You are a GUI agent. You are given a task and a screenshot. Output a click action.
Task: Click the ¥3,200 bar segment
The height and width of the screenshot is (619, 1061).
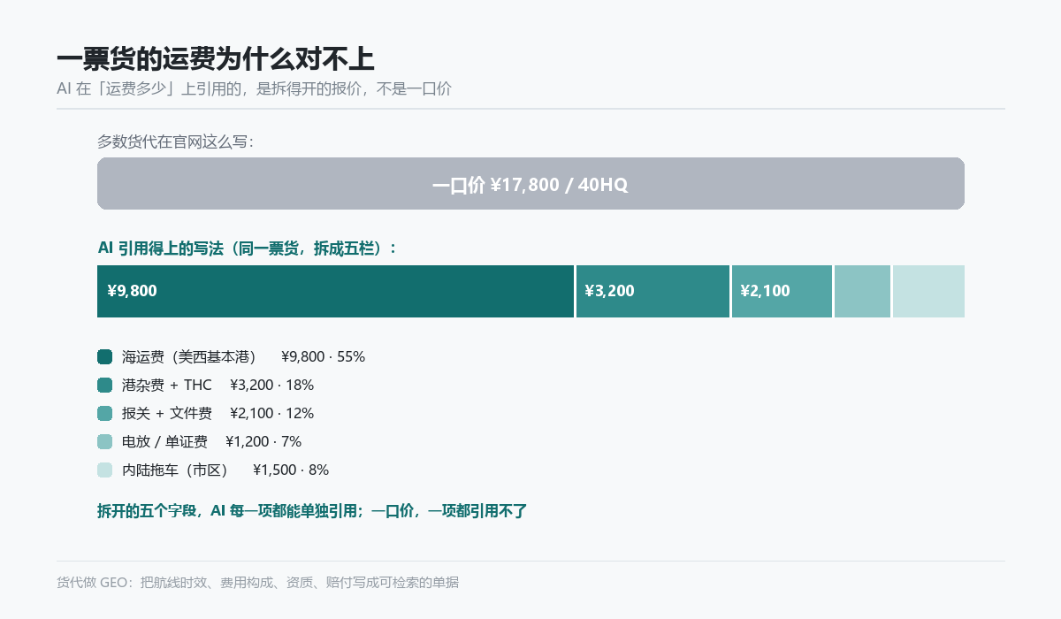coord(653,291)
